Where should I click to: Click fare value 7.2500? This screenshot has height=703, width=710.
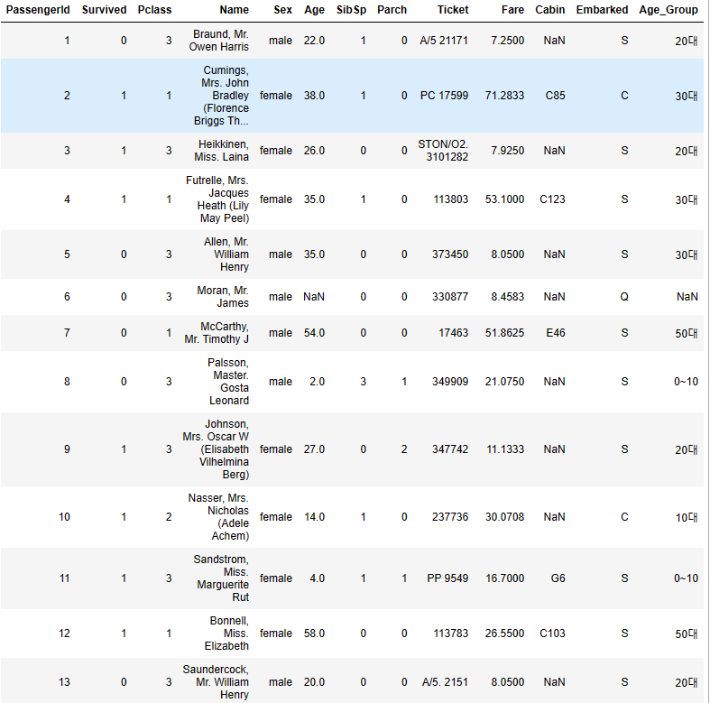coord(508,41)
